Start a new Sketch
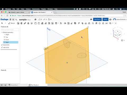This screenshot has width=127, height=95. pos(12,23)
